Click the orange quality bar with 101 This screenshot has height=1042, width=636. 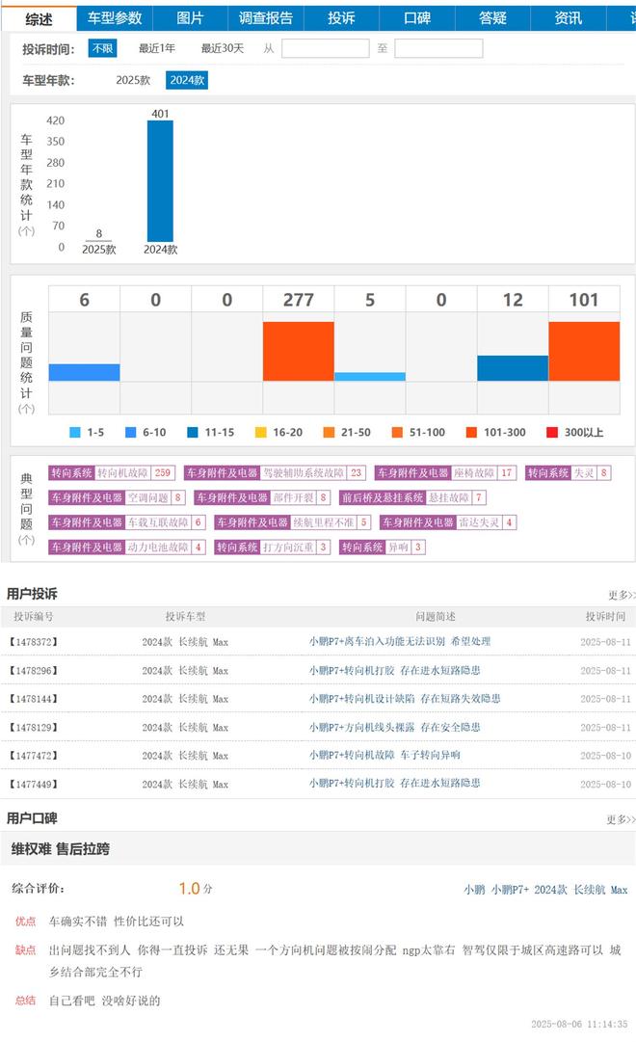584,352
